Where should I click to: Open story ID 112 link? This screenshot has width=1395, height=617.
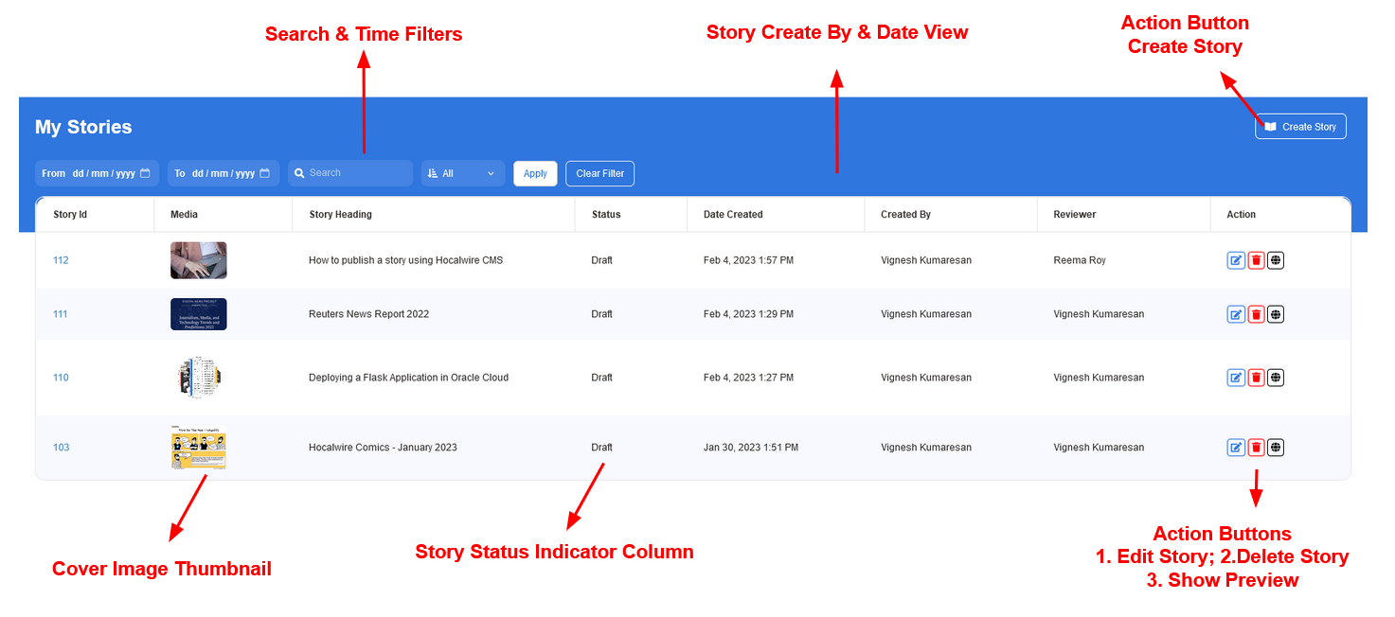click(61, 260)
